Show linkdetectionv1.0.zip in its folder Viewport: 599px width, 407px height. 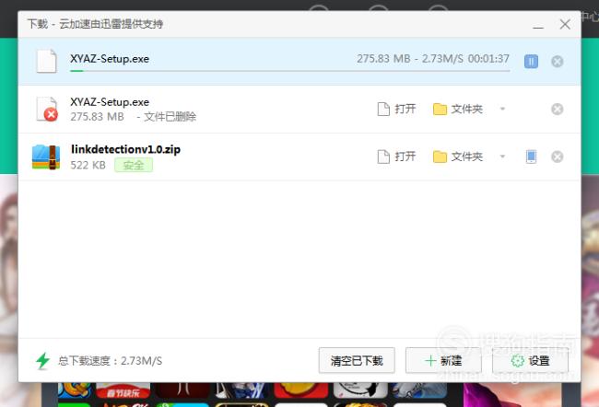(x=458, y=157)
